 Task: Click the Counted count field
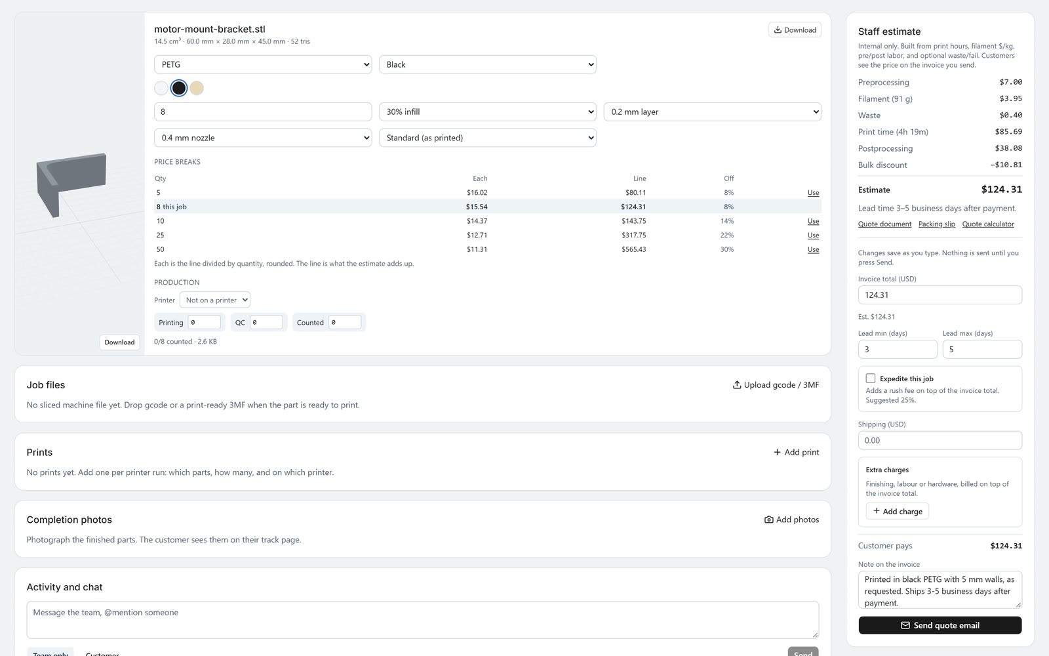pyautogui.click(x=345, y=322)
